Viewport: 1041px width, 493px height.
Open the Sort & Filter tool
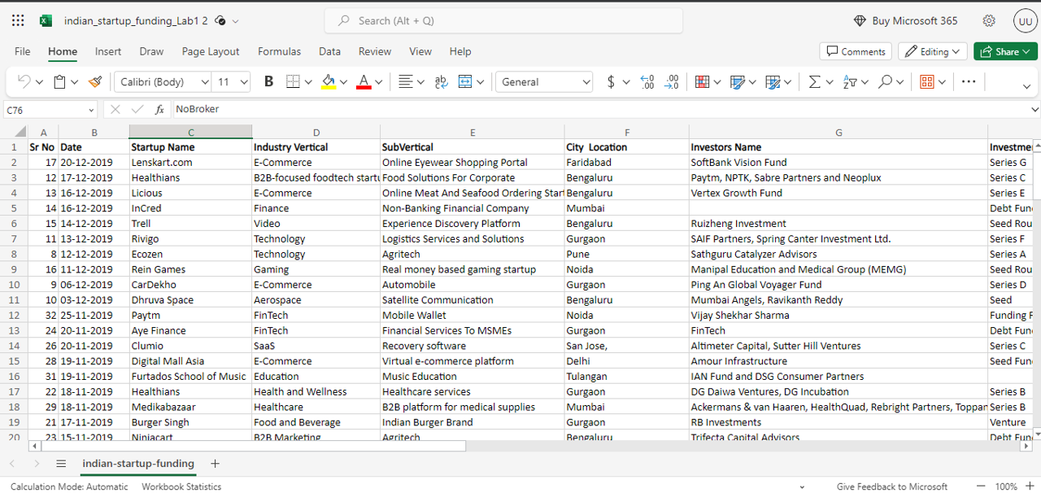coord(850,82)
